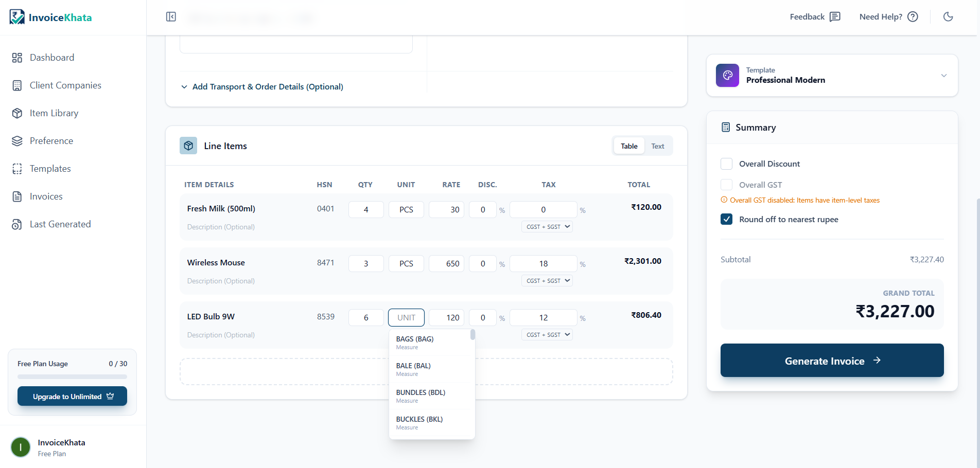
Task: Collapse the sidebar with the panel icon
Action: click(171, 16)
